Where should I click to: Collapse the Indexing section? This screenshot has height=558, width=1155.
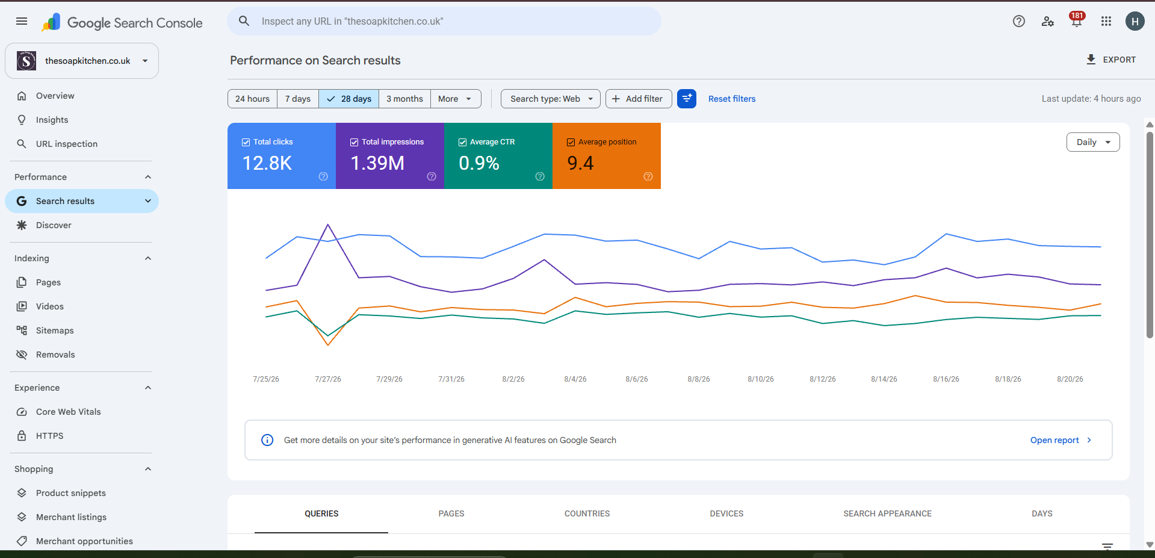point(148,258)
